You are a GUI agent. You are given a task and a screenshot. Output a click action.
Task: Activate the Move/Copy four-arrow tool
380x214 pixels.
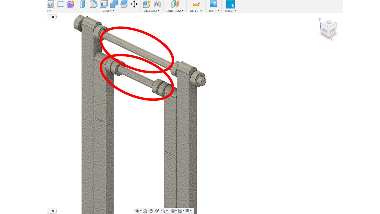[x=134, y=4]
